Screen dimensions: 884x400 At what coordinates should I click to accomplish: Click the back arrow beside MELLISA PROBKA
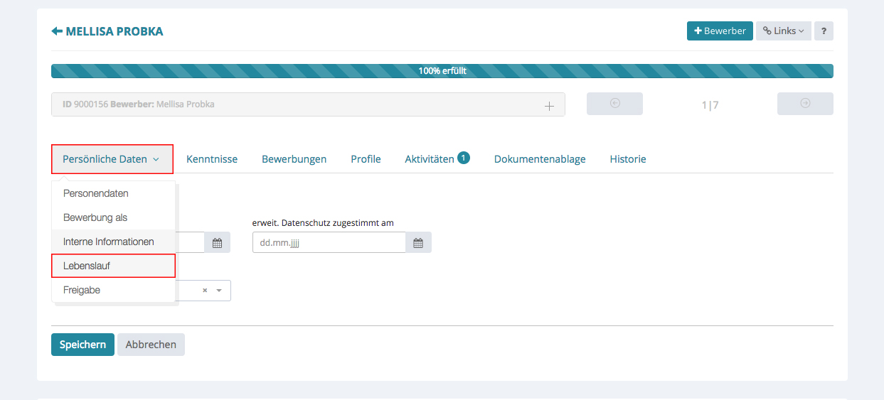(x=57, y=31)
